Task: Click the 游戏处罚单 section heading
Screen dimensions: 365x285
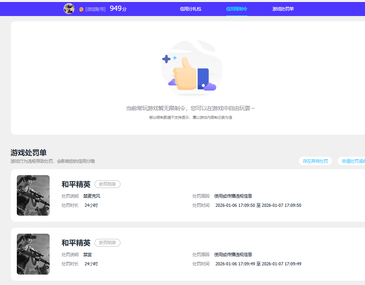Action: point(28,153)
